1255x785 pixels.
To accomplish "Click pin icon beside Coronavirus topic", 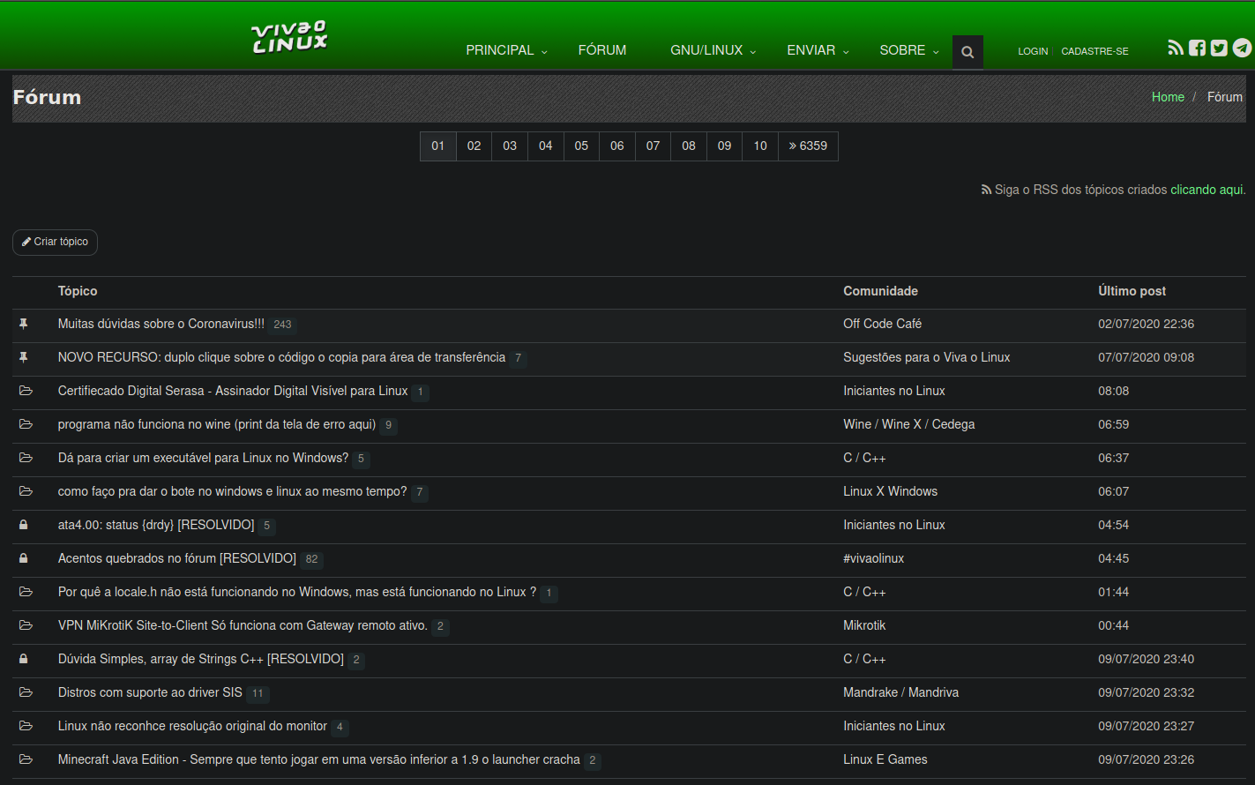I will pyautogui.click(x=24, y=325).
